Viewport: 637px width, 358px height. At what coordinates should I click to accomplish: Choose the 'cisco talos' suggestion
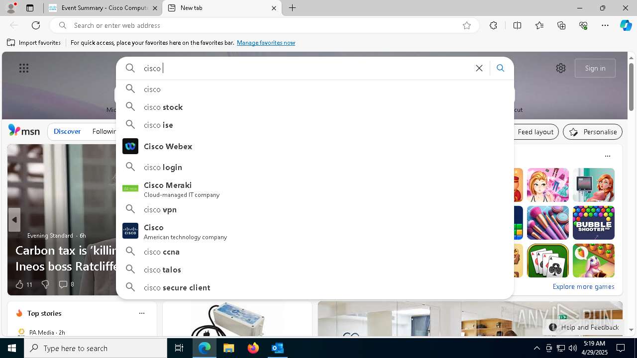point(315,269)
